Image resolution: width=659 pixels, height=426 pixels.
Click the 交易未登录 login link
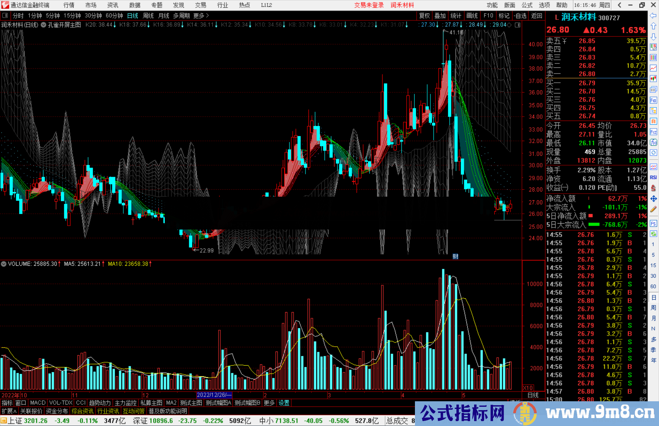(369, 5)
